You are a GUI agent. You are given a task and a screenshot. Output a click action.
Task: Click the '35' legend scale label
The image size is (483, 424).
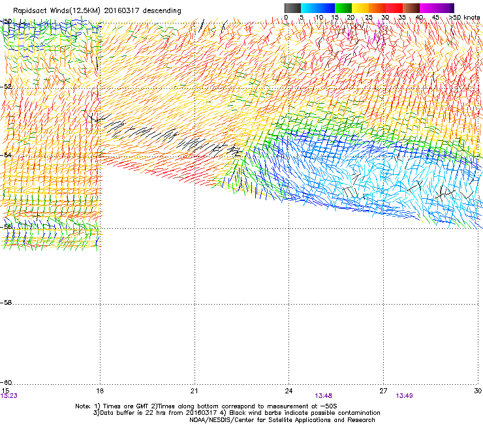[x=402, y=18]
